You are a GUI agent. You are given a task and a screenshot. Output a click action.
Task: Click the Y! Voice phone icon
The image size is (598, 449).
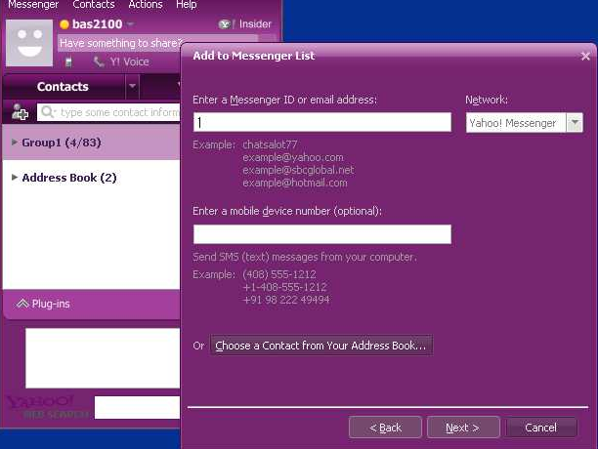(99, 61)
